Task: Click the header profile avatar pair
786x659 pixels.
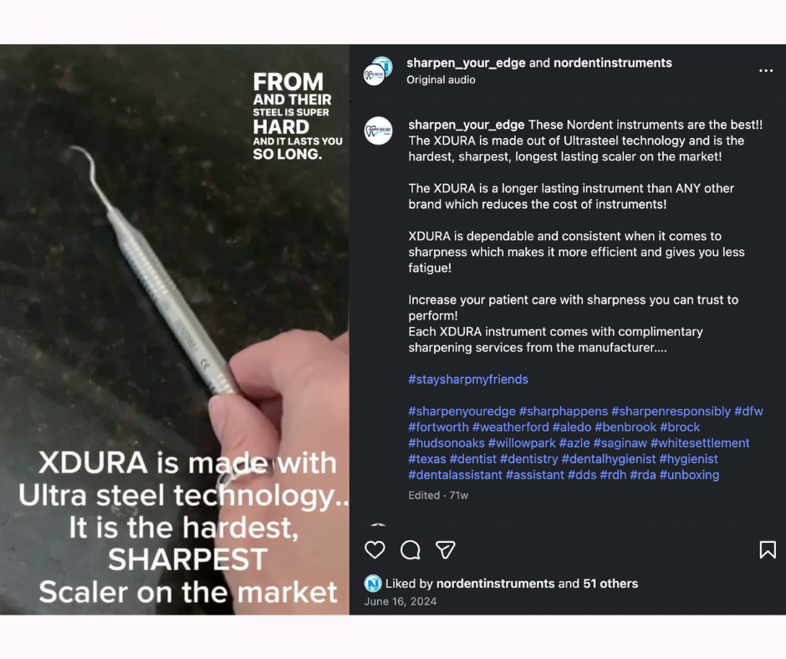Action: click(x=377, y=71)
